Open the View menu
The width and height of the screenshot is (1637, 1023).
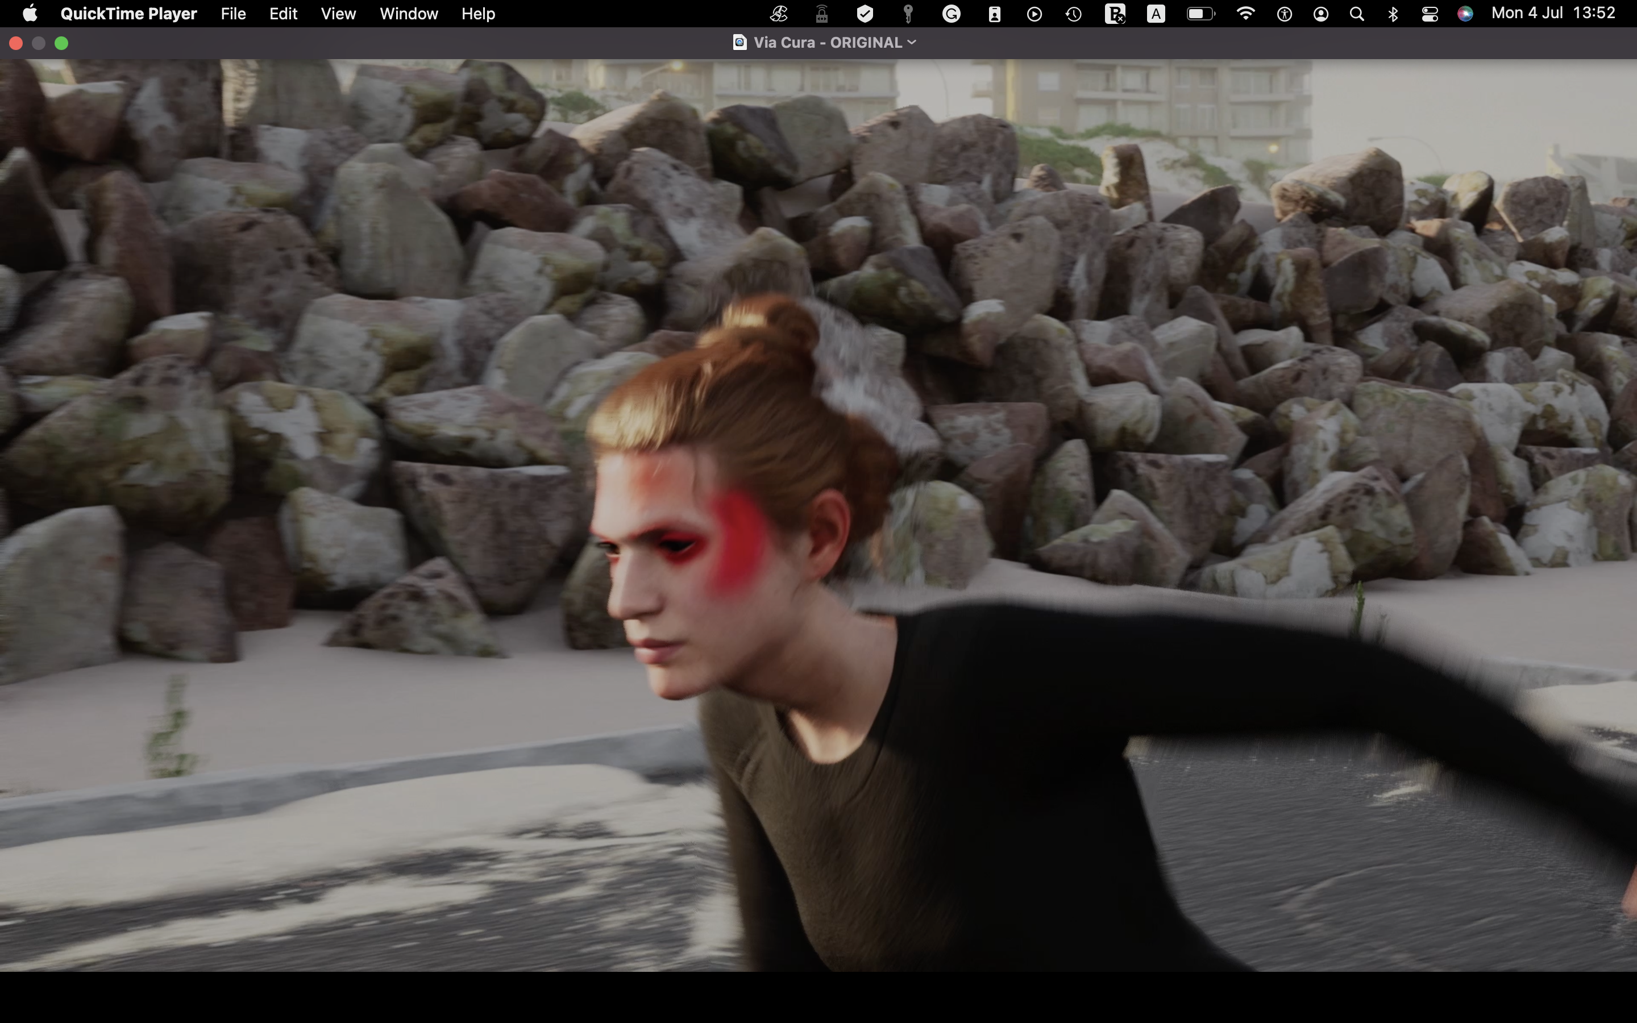tap(338, 14)
